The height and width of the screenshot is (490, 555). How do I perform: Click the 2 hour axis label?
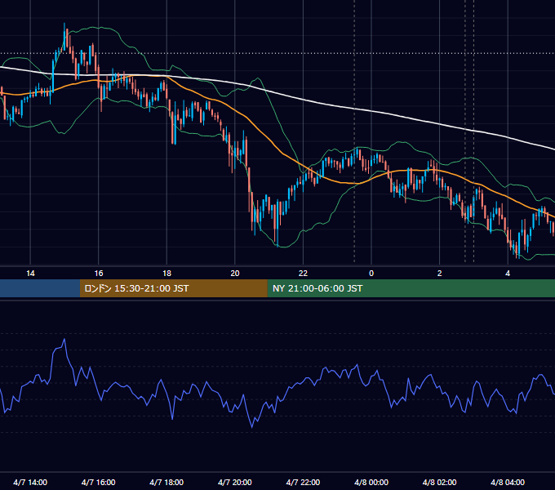(439, 274)
